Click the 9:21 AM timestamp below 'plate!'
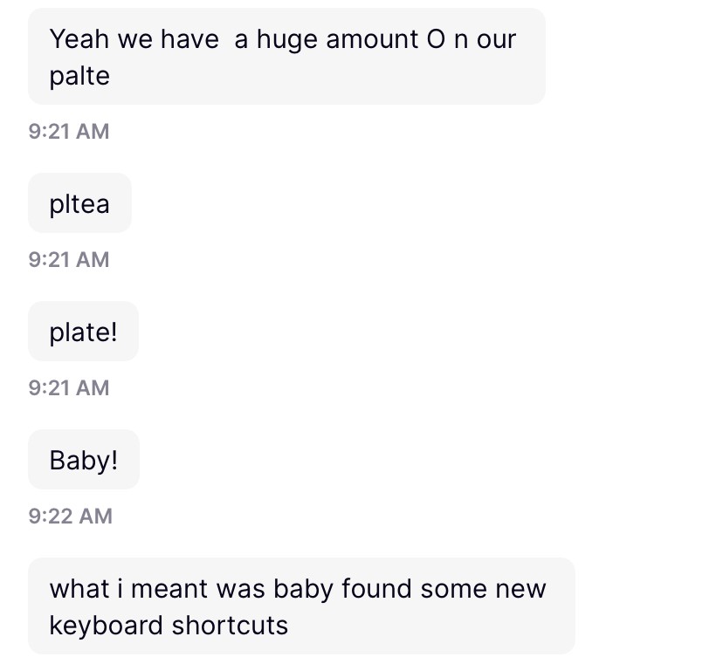 pyautogui.click(x=69, y=387)
